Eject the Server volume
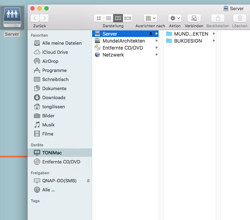Viewport: 250px width, 220px height. 151,34
